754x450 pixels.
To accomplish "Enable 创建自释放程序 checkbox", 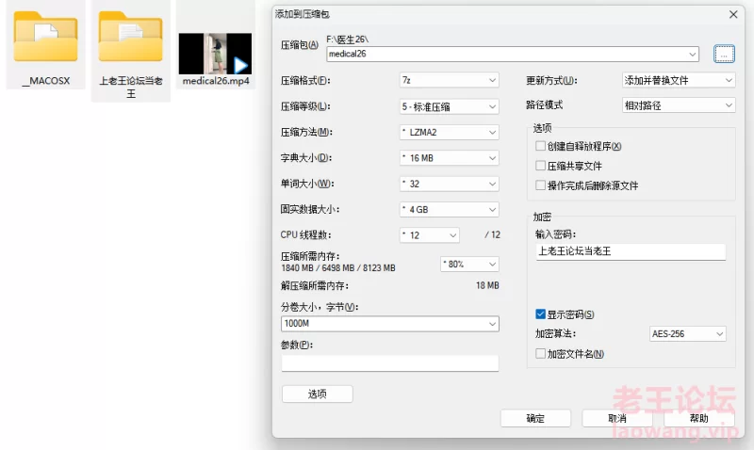I will tap(540, 146).
